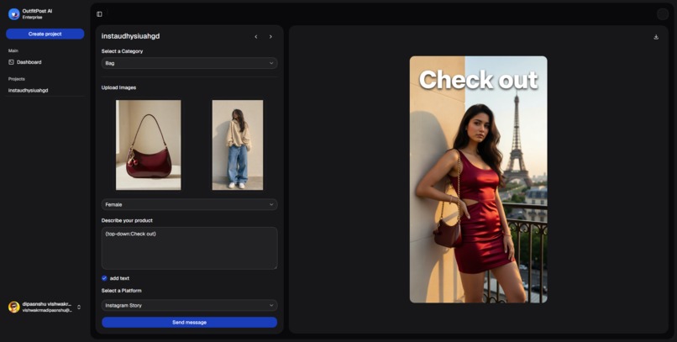Focus the Describe your product text box
The width and height of the screenshot is (677, 342).
point(189,248)
